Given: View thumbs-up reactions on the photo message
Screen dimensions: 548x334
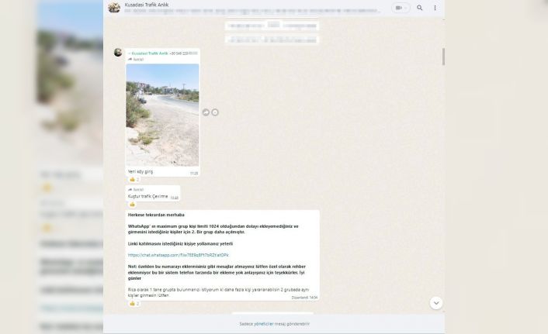Looking at the screenshot, I should (134, 179).
